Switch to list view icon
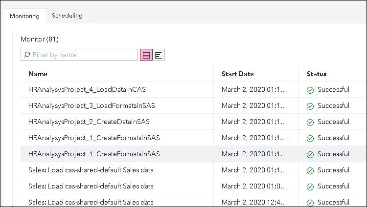The width and height of the screenshot is (367, 207). pos(146,55)
